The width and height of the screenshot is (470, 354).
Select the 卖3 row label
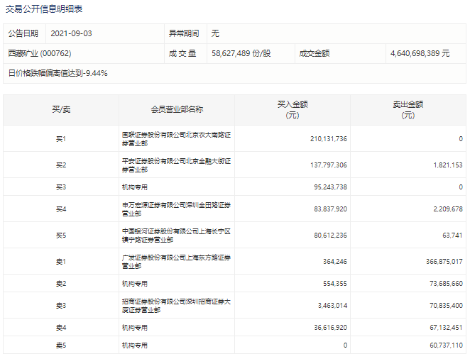pos(61,306)
